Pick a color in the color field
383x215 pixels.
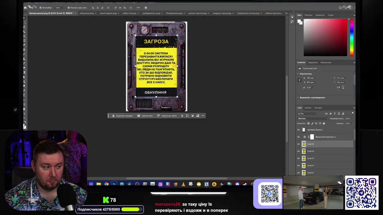325,38
